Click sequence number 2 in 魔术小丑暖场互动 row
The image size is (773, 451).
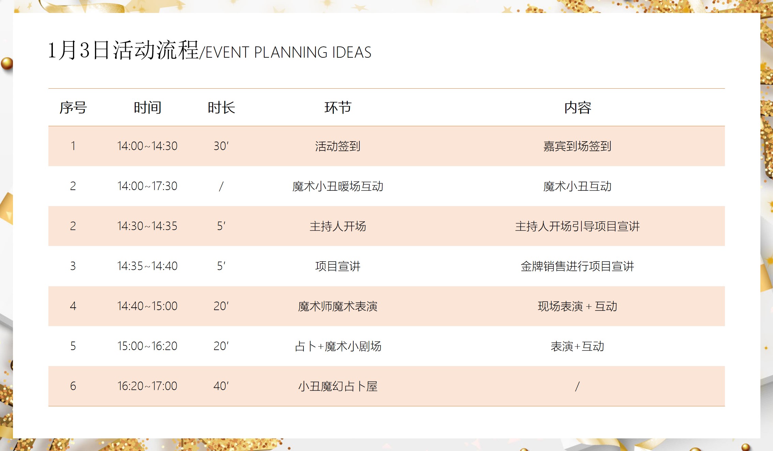point(73,186)
